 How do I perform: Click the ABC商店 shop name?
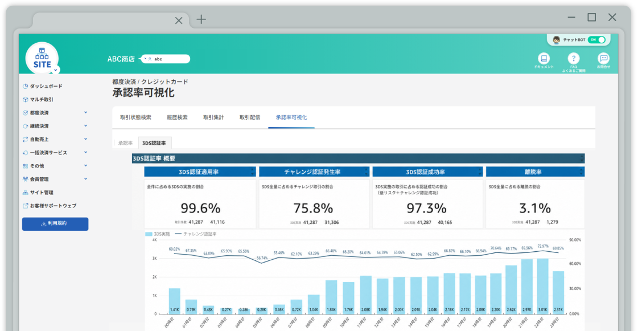121,59
